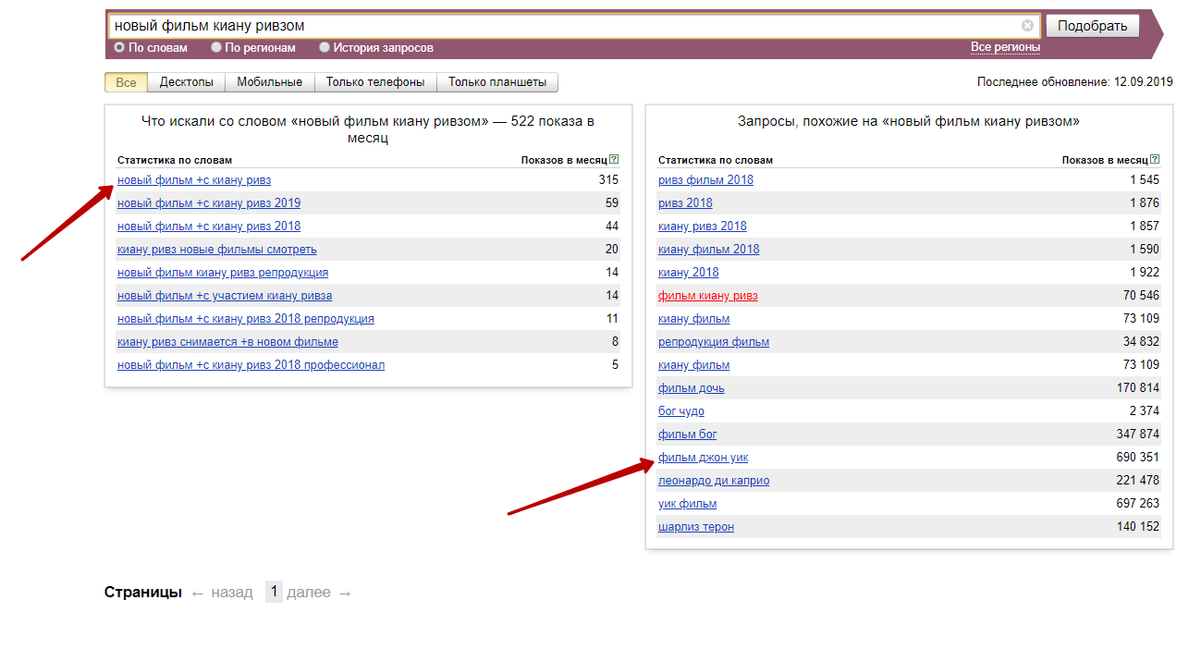This screenshot has width=1201, height=649.
Task: Click the 'Подобрать' button
Action: (1093, 26)
